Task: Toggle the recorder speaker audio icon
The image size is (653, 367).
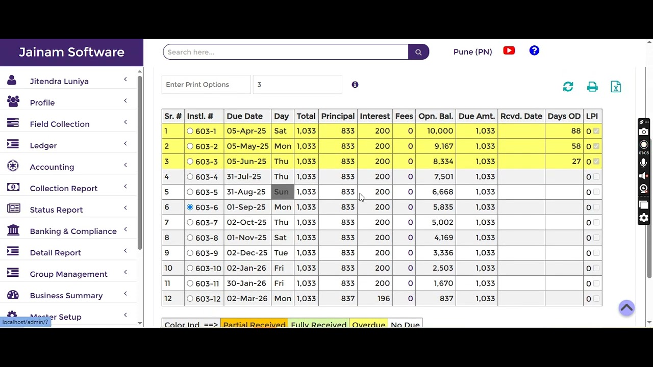Action: coord(644,176)
